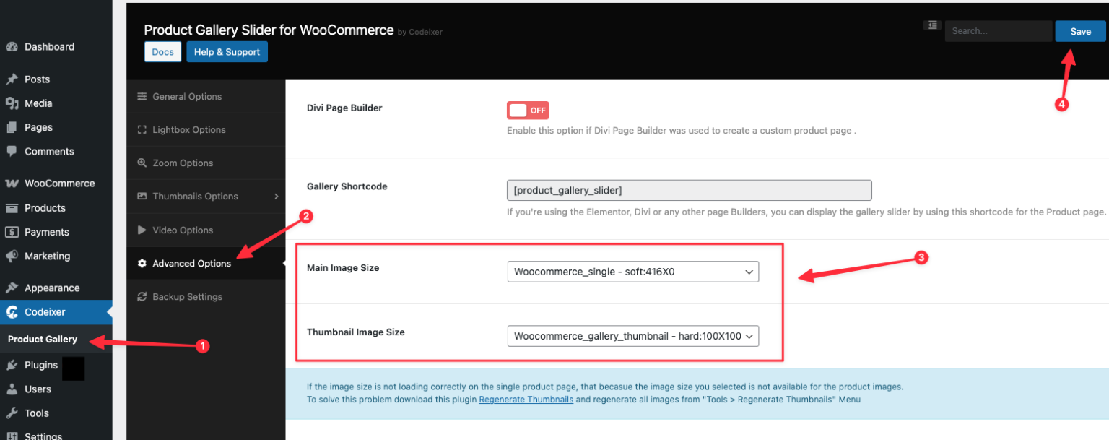Click the blue Save button

(1080, 31)
